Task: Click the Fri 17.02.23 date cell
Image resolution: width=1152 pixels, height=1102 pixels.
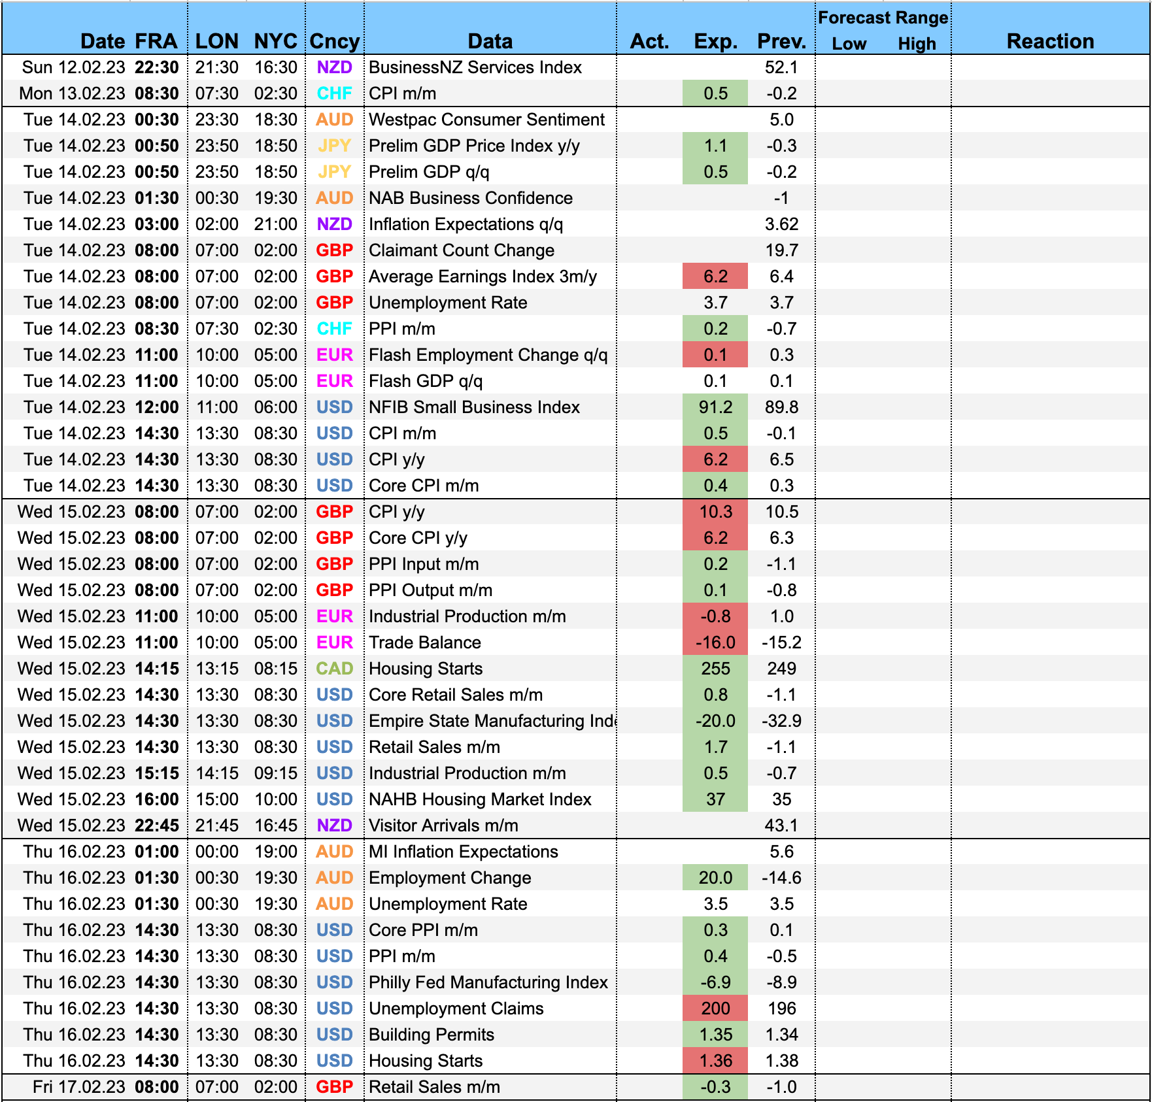Action: (x=78, y=1087)
